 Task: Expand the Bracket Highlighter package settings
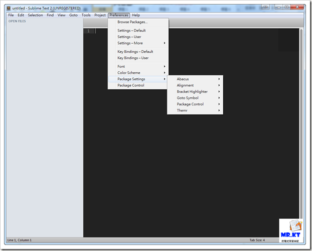pyautogui.click(x=195, y=92)
